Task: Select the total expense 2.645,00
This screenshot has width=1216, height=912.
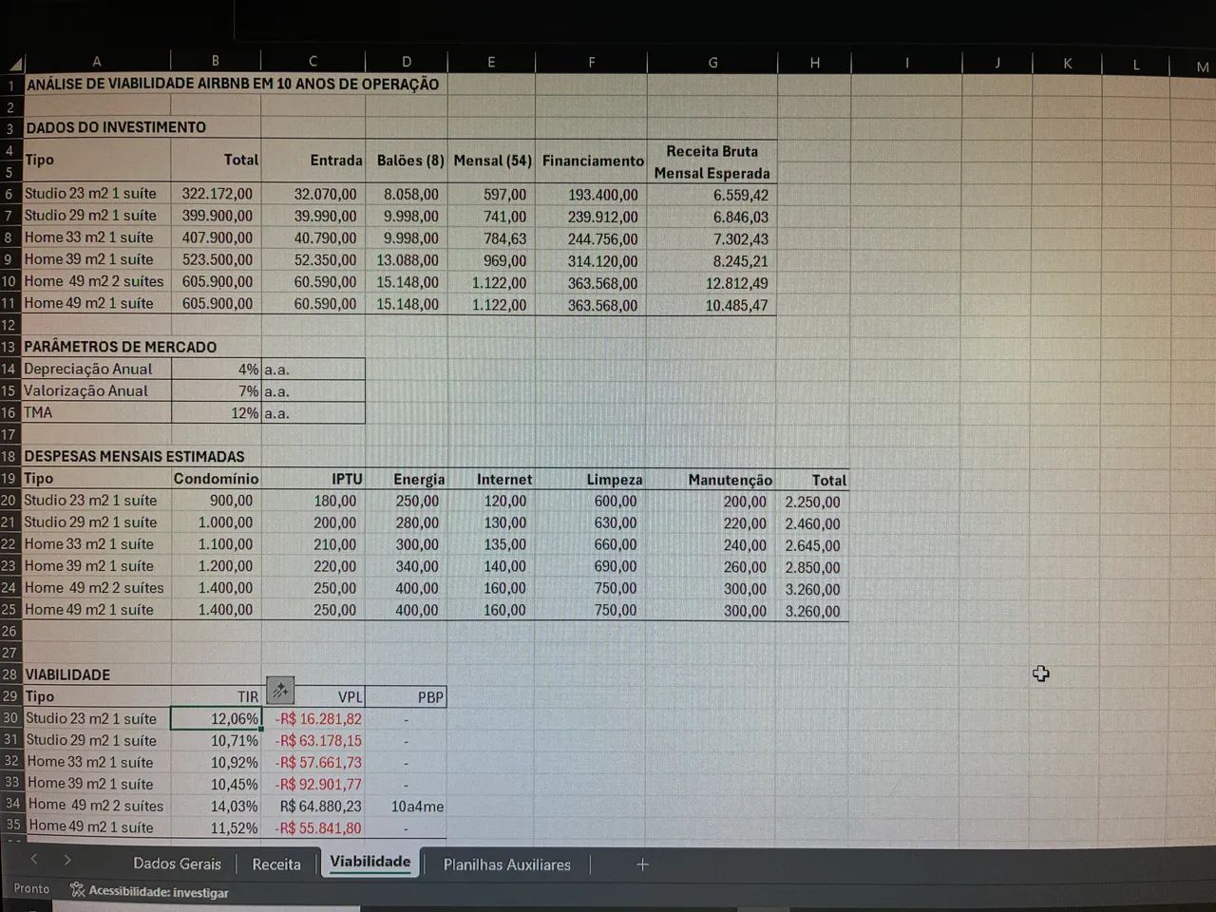Action: pyautogui.click(x=812, y=546)
